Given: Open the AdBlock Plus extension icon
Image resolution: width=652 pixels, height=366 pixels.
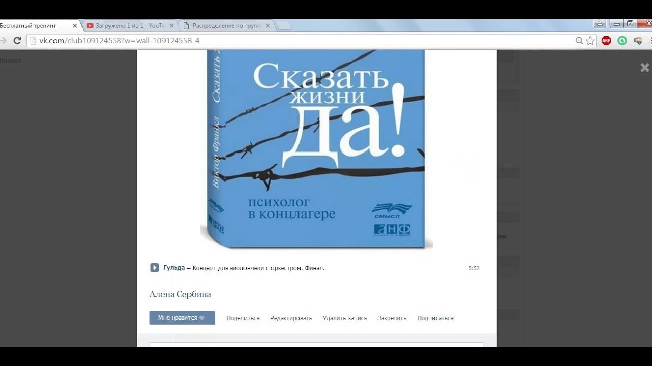Looking at the screenshot, I should coord(606,41).
